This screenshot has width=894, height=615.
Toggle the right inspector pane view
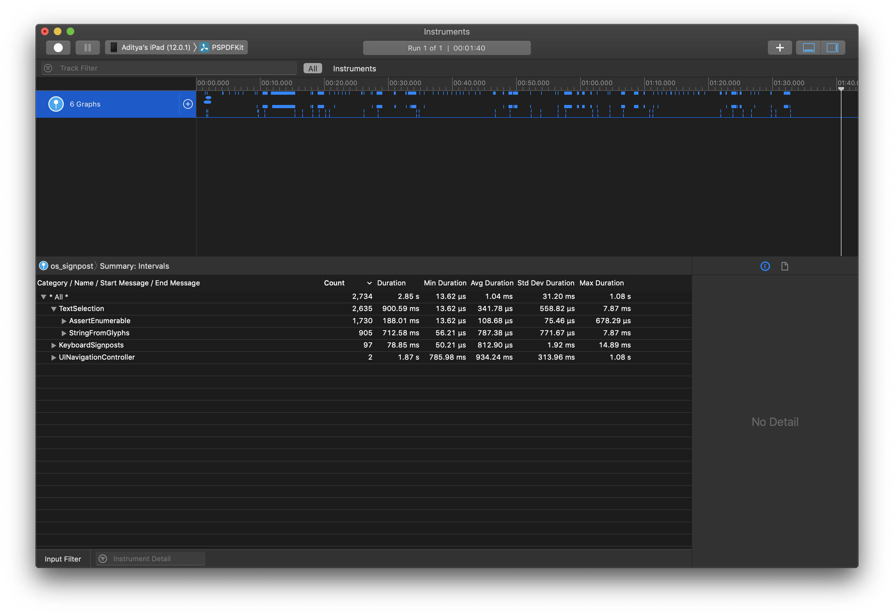[833, 47]
